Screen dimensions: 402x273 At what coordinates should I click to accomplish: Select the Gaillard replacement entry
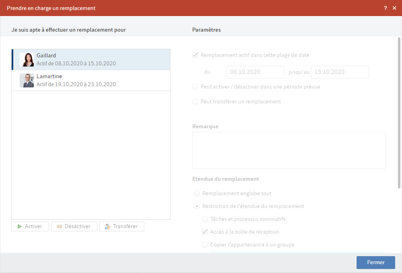tap(91, 60)
